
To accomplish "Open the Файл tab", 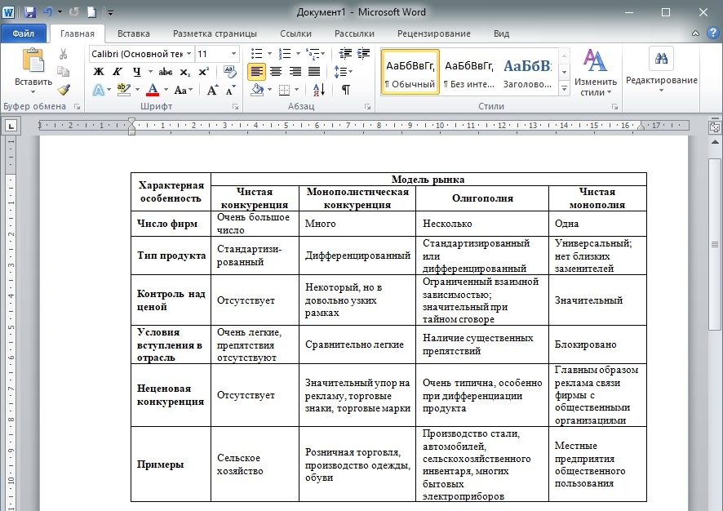I will tap(23, 33).
